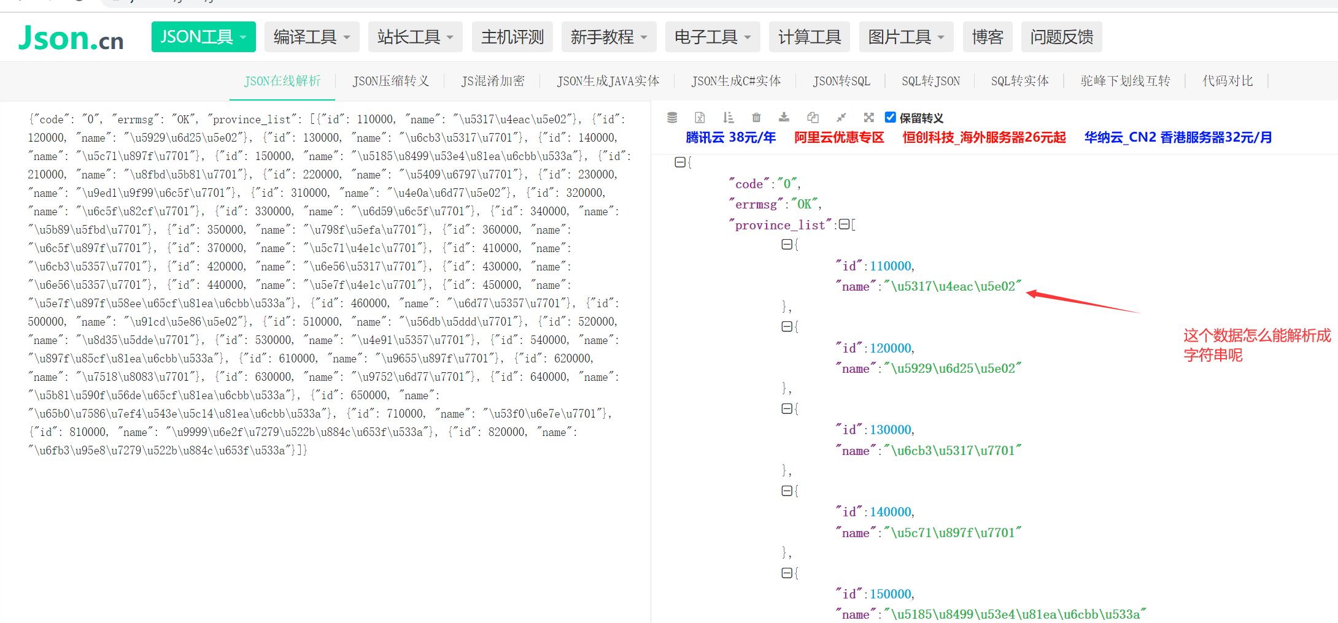Uncheck the 保留转义 checkbox
This screenshot has width=1338, height=623.
(890, 117)
